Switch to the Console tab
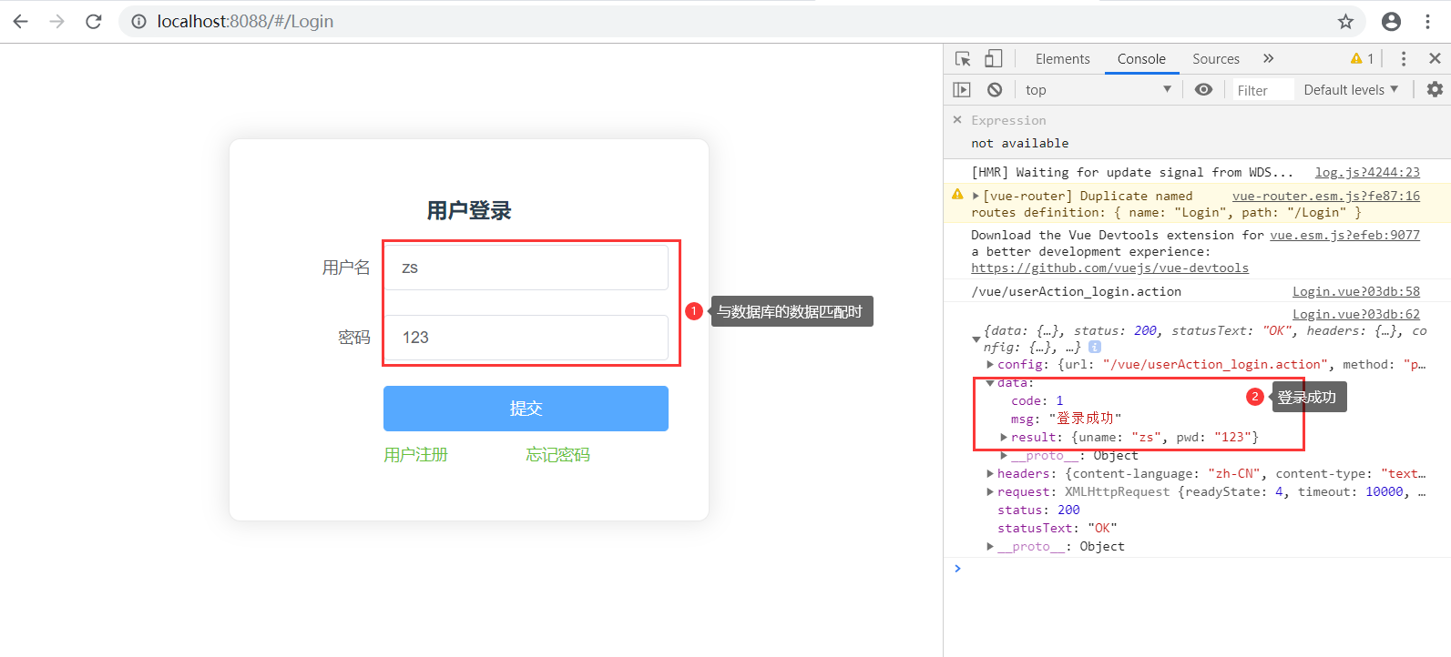Screen dimensions: 1451x657 point(1141,58)
